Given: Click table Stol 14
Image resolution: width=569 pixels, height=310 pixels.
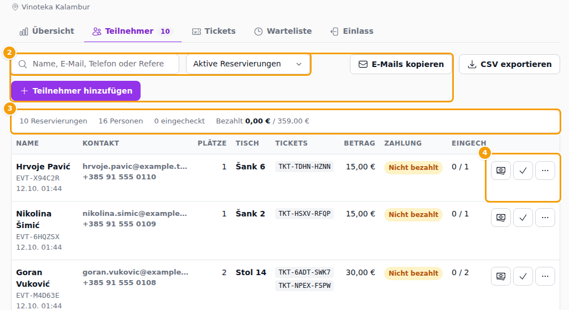Looking at the screenshot, I should coord(251,272).
